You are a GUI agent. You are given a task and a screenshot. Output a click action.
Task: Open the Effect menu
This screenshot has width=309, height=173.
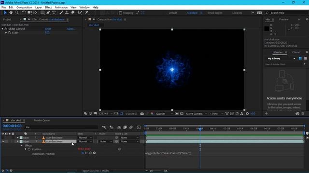coord(48,8)
